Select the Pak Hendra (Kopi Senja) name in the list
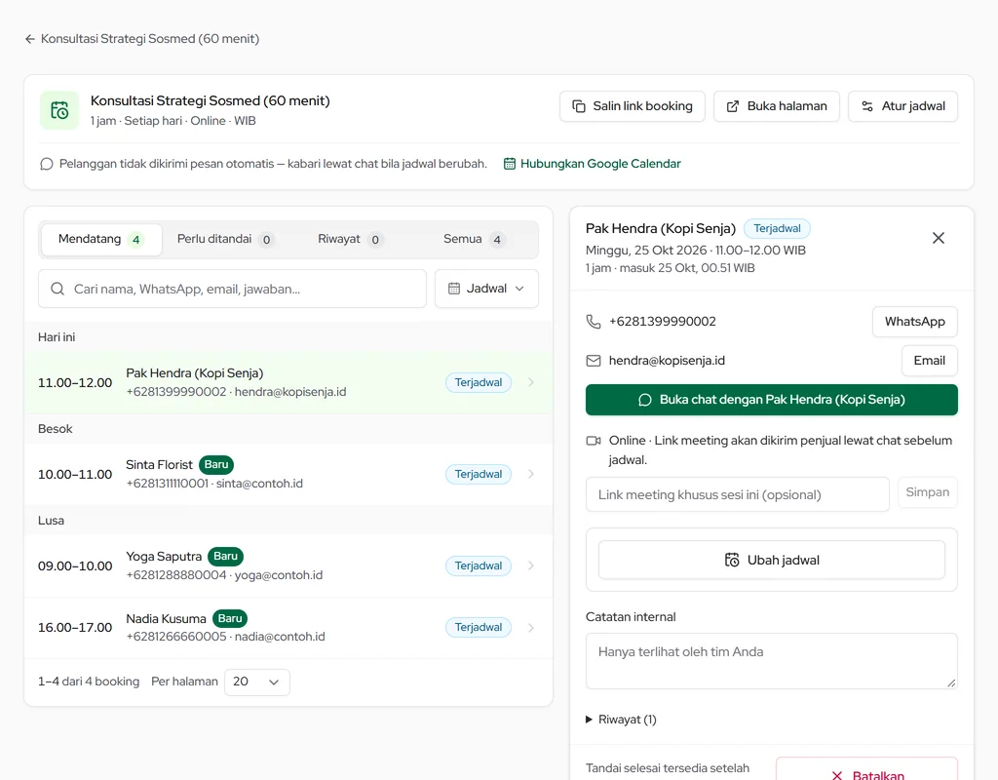The height and width of the screenshot is (780, 998). pyautogui.click(x=195, y=373)
